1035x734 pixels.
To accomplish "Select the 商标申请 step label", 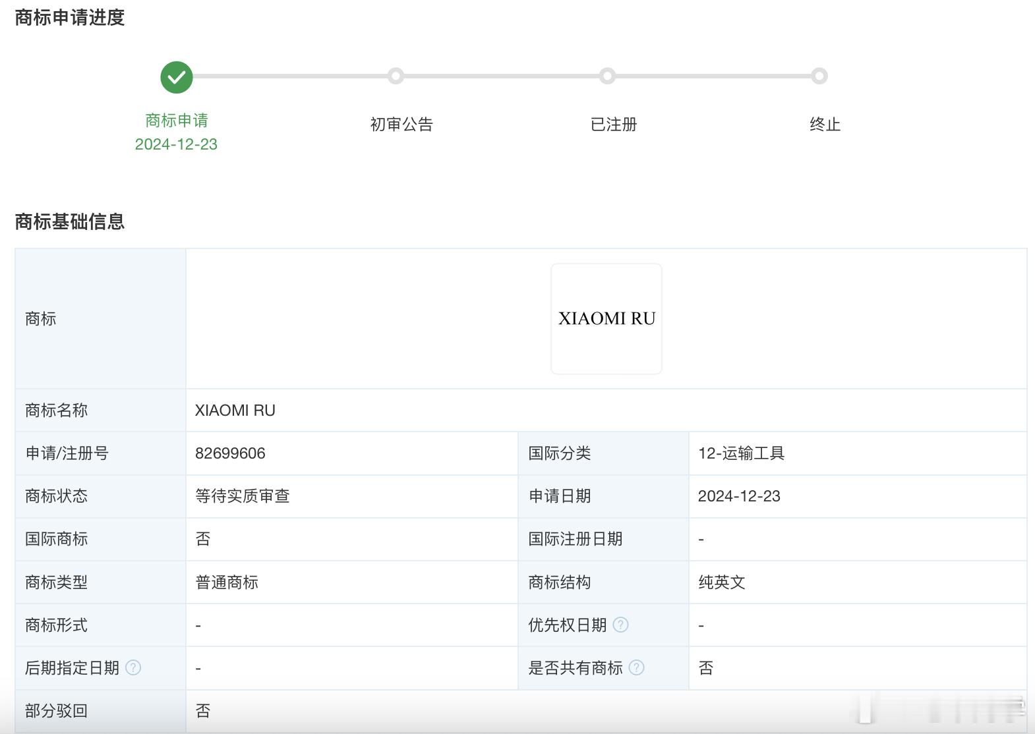I will pyautogui.click(x=177, y=121).
